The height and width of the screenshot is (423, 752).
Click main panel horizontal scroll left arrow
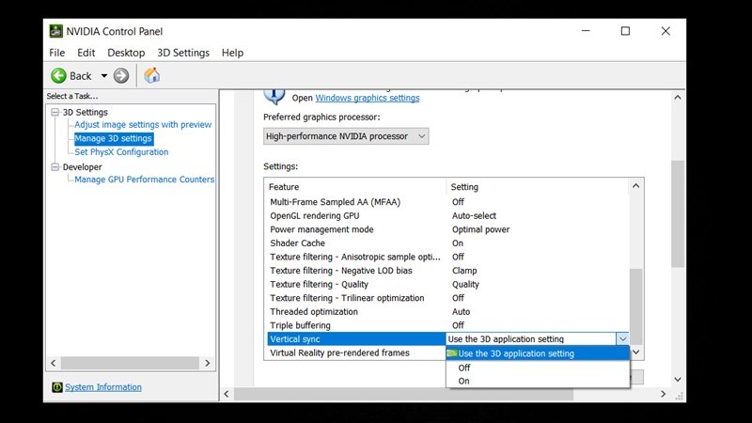227,394
